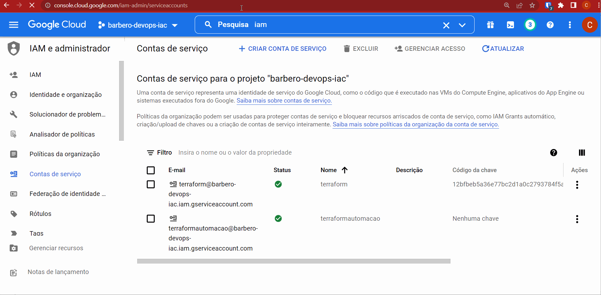Click the IAM e administrador shield icon
This screenshot has height=295, width=601.
coord(14,49)
